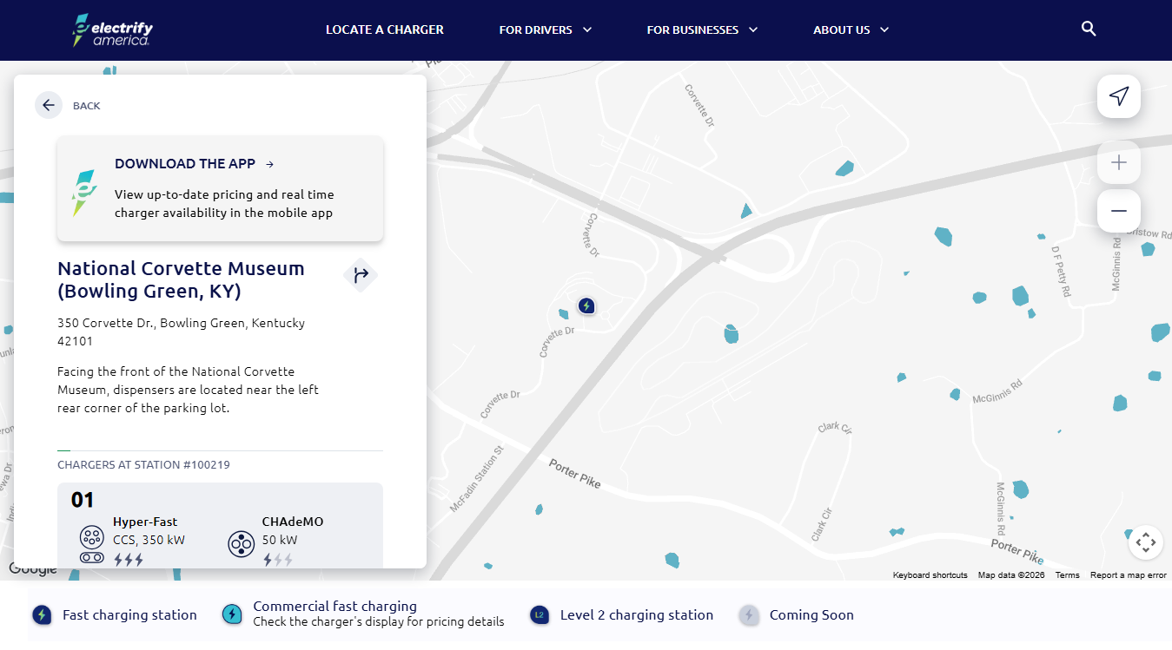Image resolution: width=1172 pixels, height=650 pixels.
Task: Click the Hyper-Fast CCS 350 kW label
Action: pos(149,531)
